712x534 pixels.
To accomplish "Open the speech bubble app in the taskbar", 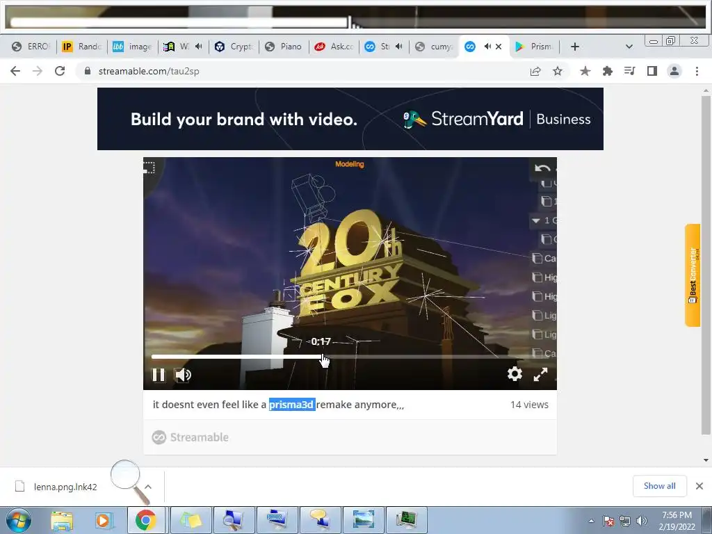I will coord(320,520).
